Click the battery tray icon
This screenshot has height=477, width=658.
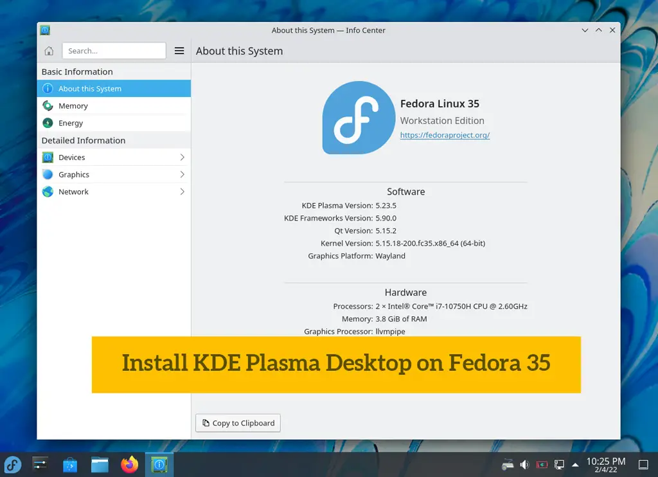[542, 464]
